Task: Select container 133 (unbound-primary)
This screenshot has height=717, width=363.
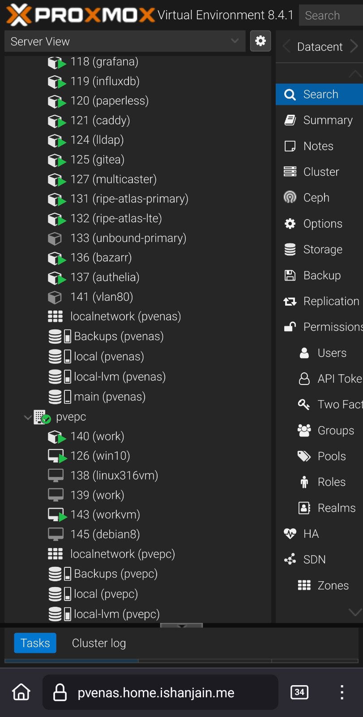Action: (x=128, y=238)
